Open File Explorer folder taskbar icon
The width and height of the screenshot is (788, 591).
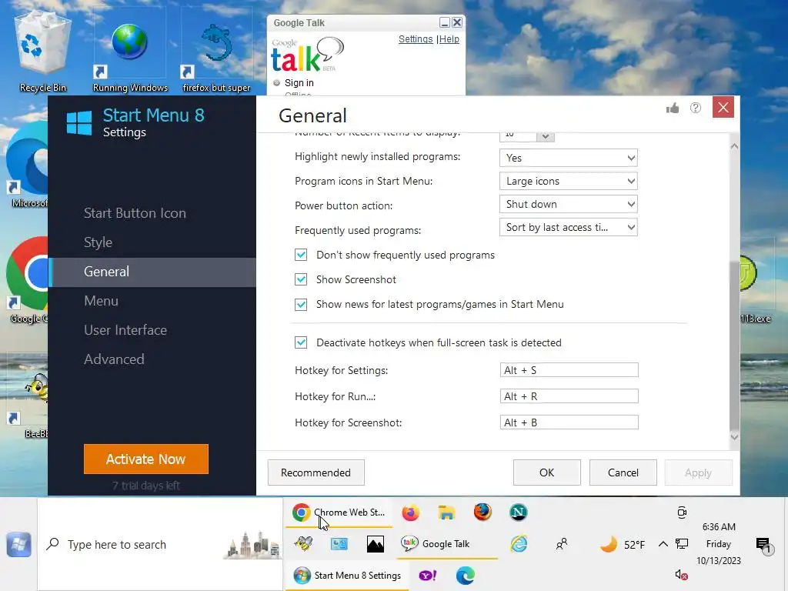tap(446, 513)
